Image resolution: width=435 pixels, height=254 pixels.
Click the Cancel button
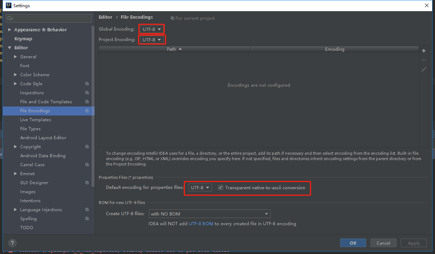tap(383, 243)
